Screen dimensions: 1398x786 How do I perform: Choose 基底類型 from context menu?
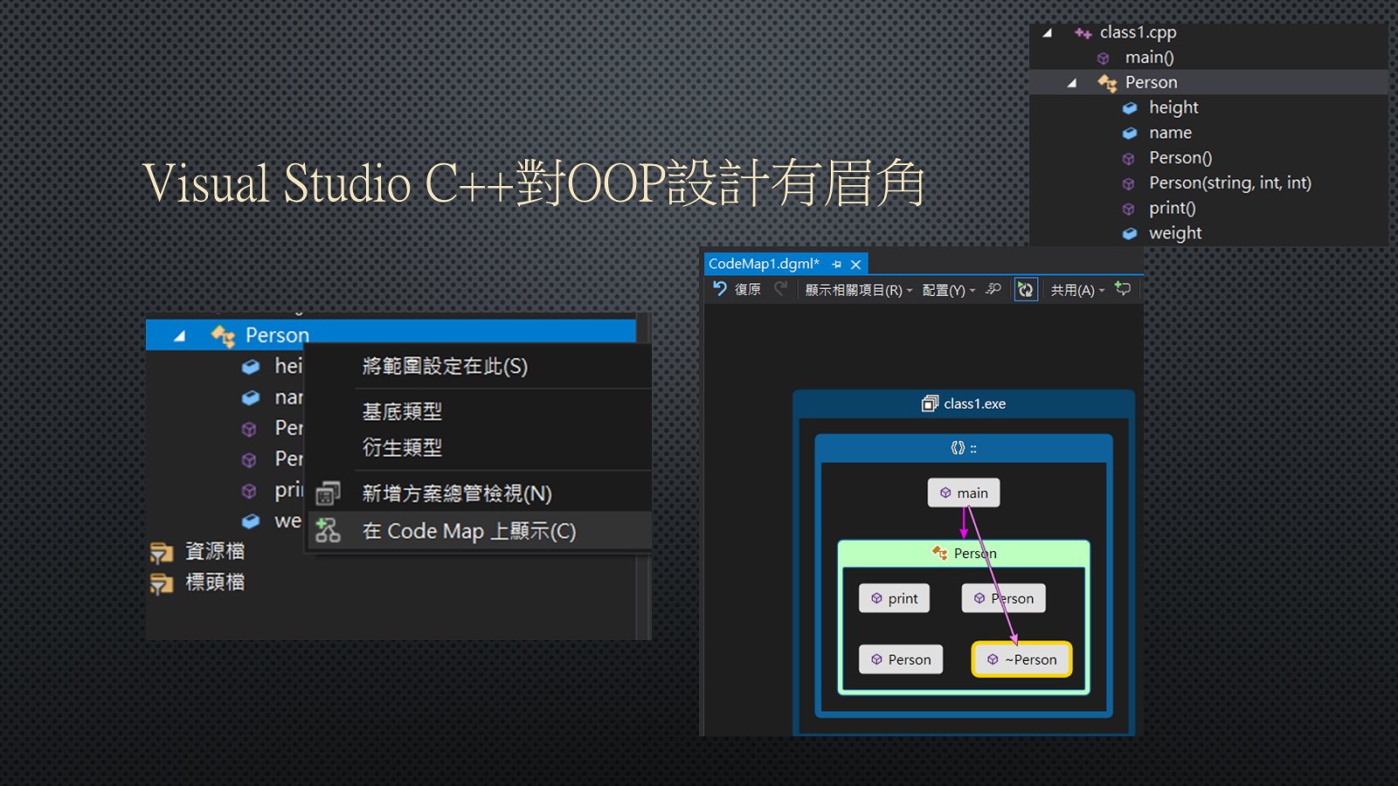(402, 411)
